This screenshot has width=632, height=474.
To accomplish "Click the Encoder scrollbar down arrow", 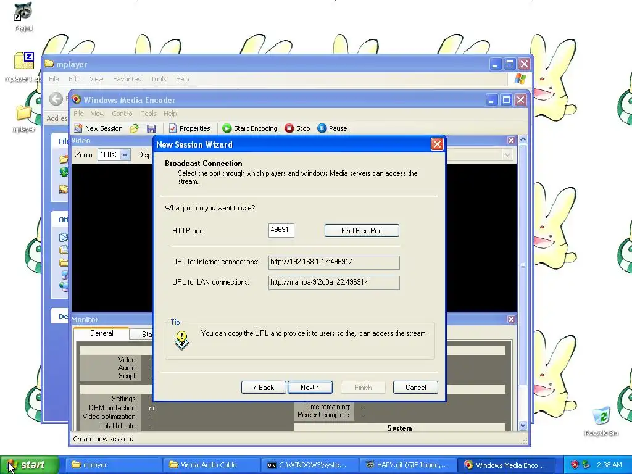I will [x=523, y=426].
